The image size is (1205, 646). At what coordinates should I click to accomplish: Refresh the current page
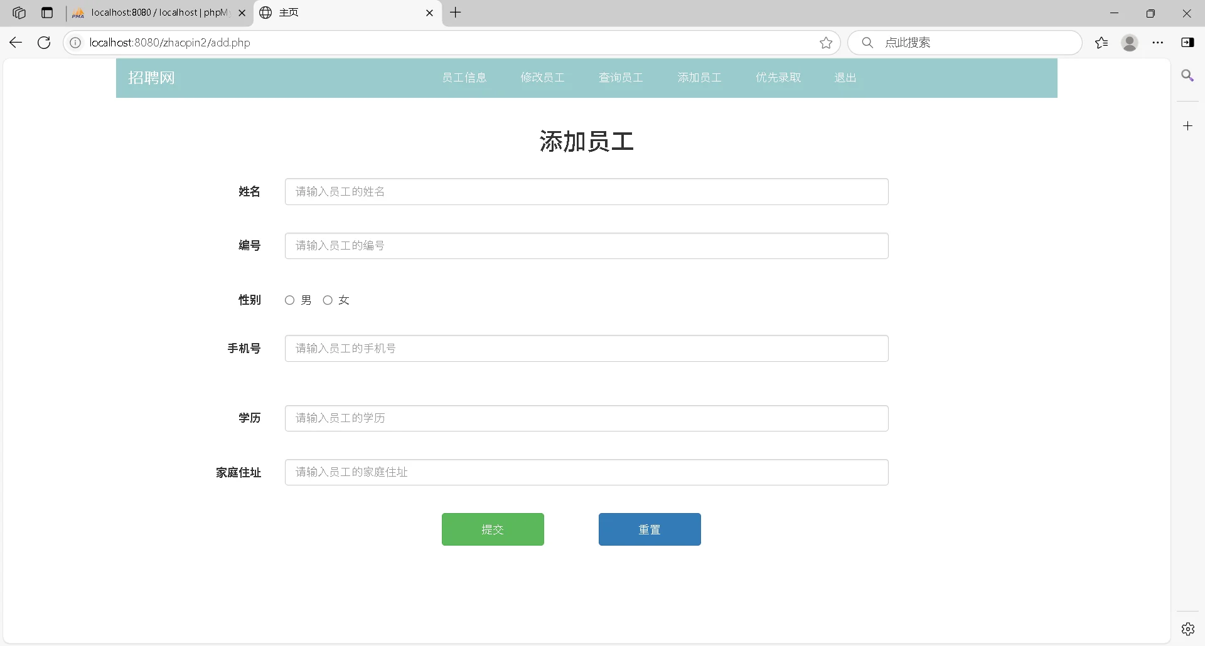click(x=43, y=42)
